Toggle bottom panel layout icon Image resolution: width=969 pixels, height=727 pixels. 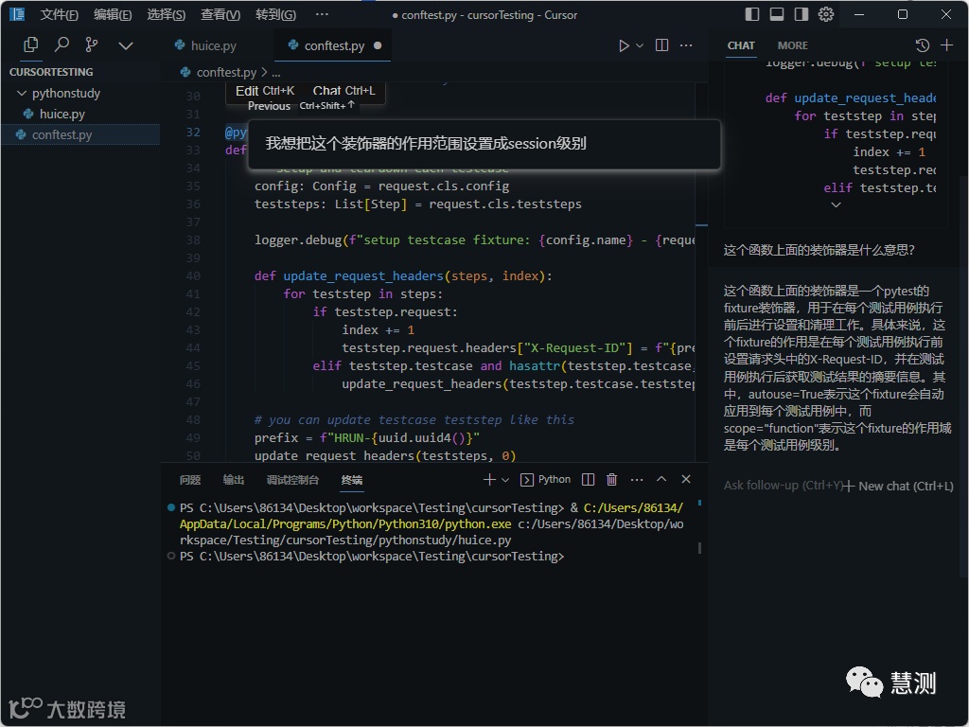pos(777,14)
